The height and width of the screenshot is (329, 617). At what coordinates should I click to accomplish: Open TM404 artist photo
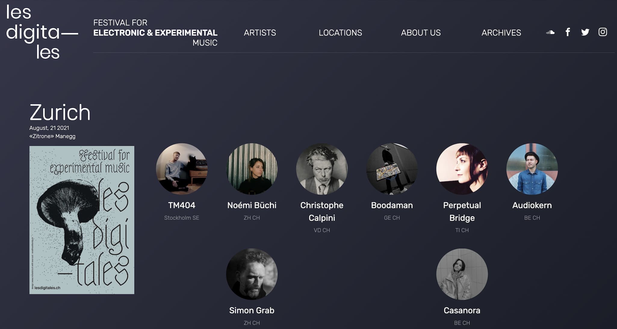pos(182,169)
